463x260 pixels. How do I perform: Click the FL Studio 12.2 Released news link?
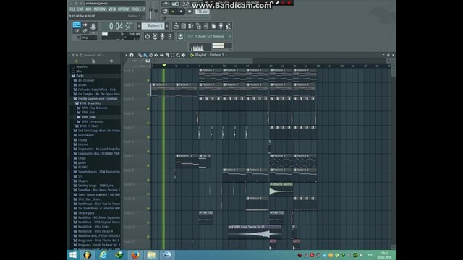209,36
